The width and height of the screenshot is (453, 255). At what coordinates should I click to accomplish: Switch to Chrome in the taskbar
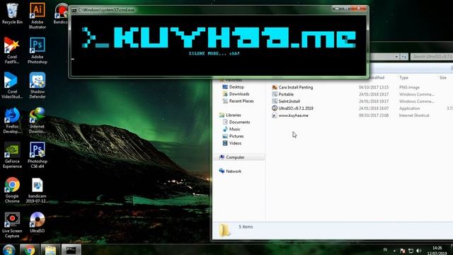click(29, 249)
